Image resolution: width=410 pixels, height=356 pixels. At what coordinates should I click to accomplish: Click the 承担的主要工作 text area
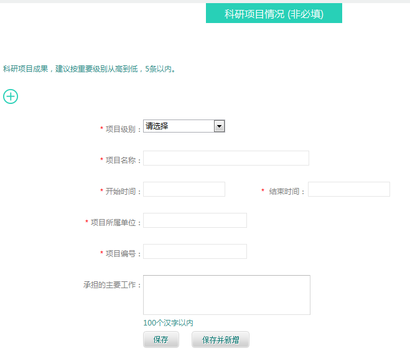226,295
